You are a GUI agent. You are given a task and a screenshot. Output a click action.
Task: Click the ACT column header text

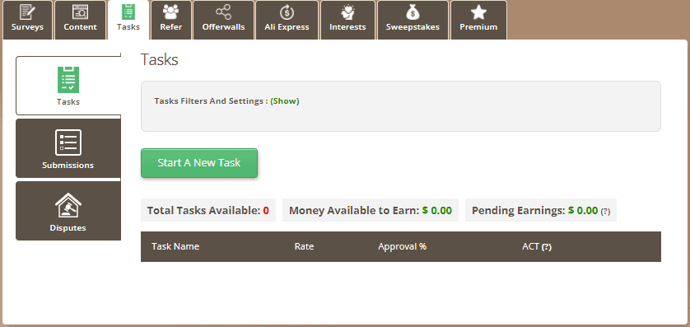pos(530,246)
